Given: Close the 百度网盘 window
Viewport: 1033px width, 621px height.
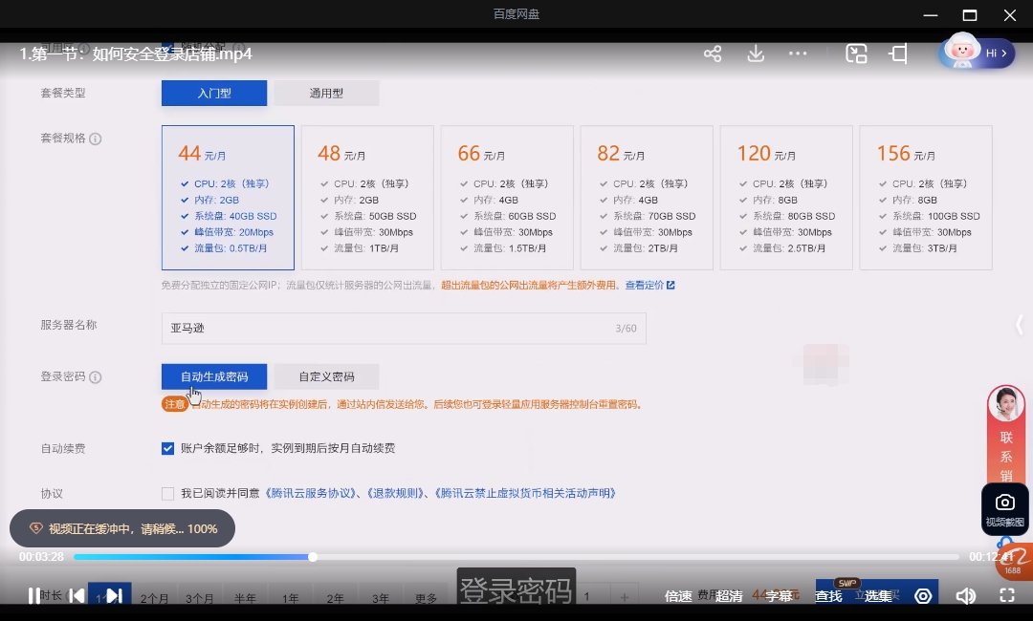Looking at the screenshot, I should [1009, 14].
